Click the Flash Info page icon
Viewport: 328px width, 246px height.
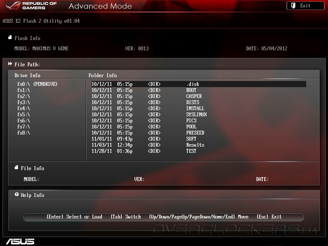pyautogui.click(x=10, y=37)
